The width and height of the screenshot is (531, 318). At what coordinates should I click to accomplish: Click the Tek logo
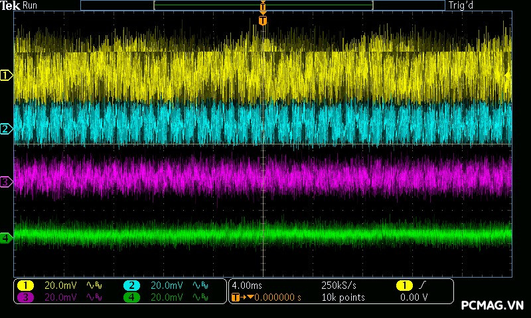point(11,5)
